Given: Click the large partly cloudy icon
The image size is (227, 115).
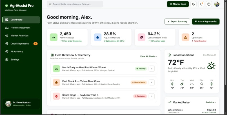Looking at the screenshot, I should (x=211, y=66).
